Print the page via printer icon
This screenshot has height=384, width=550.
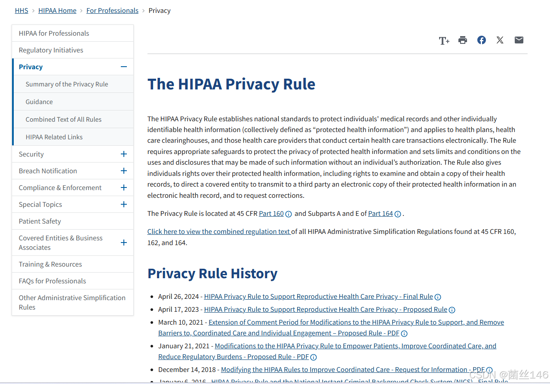click(x=463, y=40)
